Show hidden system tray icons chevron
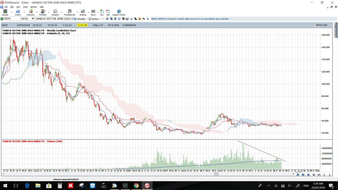 click(x=269, y=186)
